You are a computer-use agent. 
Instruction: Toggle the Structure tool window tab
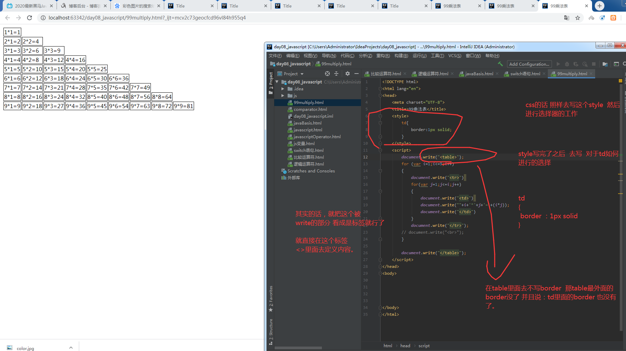click(x=271, y=331)
